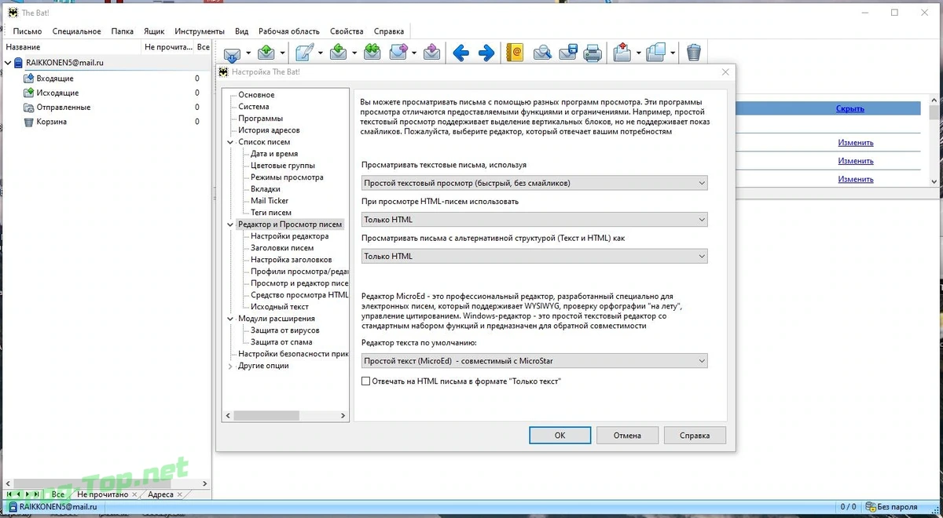The height and width of the screenshot is (518, 943).
Task: Open the Папка menu
Action: pos(122,31)
